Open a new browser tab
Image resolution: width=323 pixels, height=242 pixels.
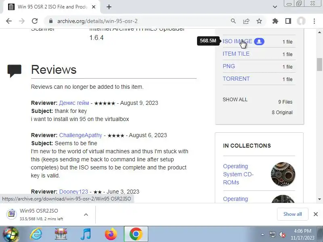click(109, 7)
